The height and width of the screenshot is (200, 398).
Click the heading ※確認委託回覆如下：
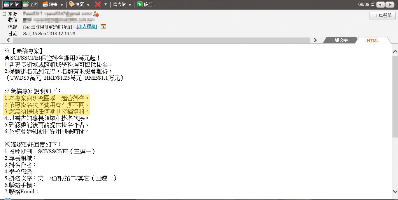33,144
